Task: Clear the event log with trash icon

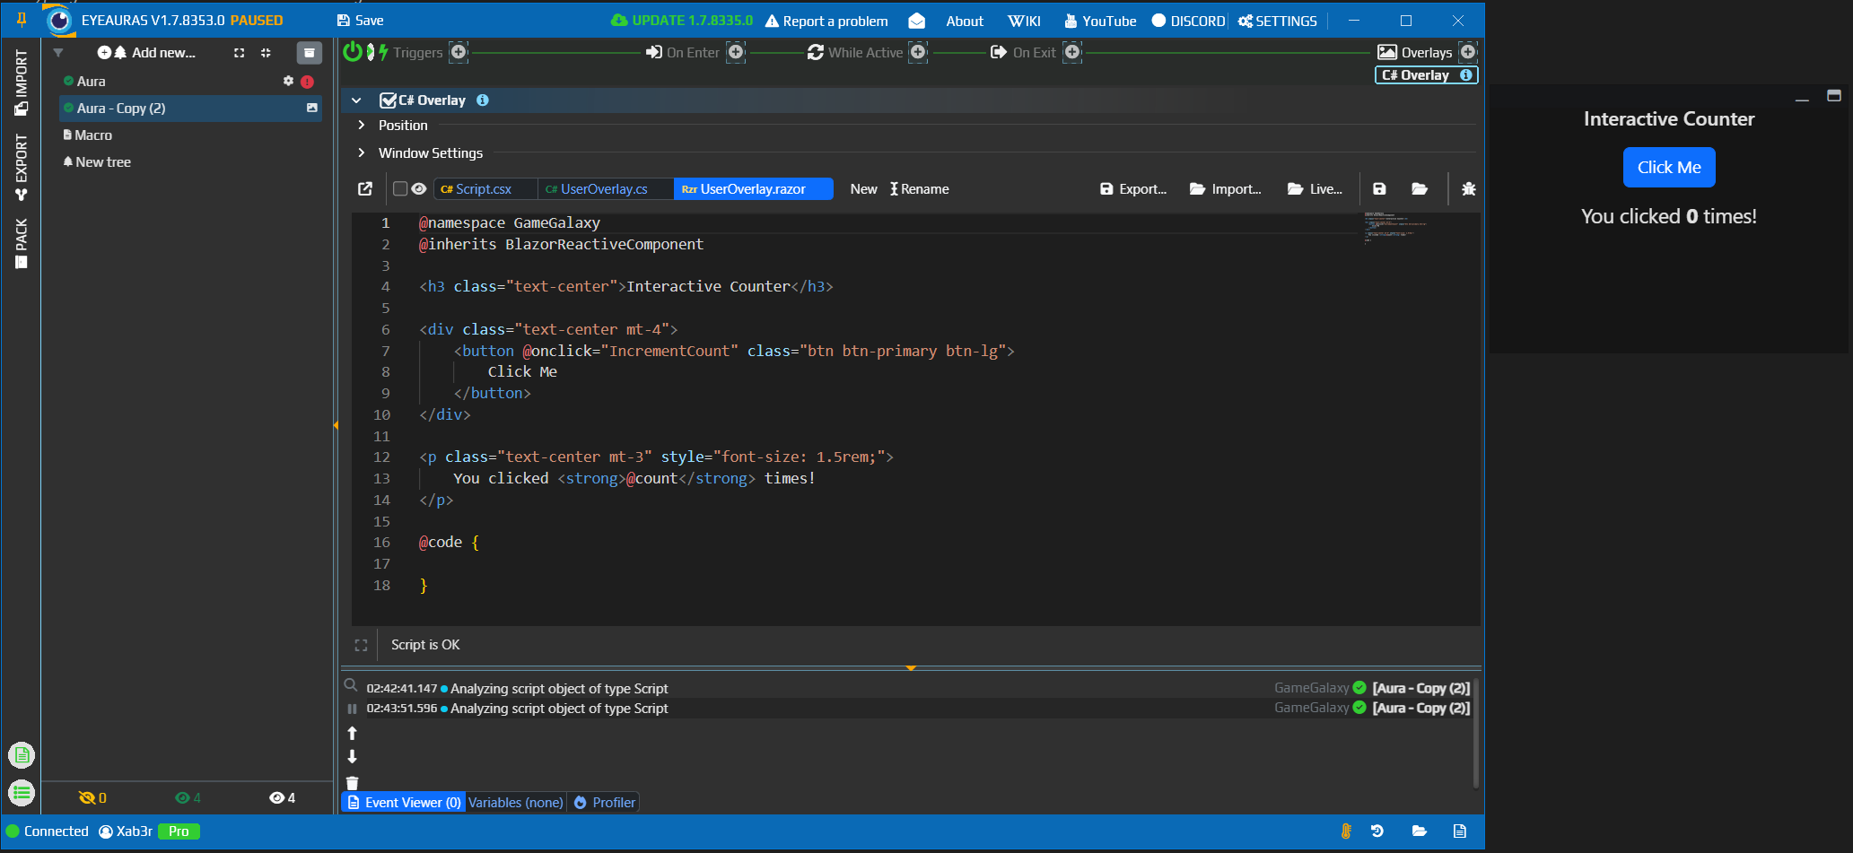Action: pos(352,783)
